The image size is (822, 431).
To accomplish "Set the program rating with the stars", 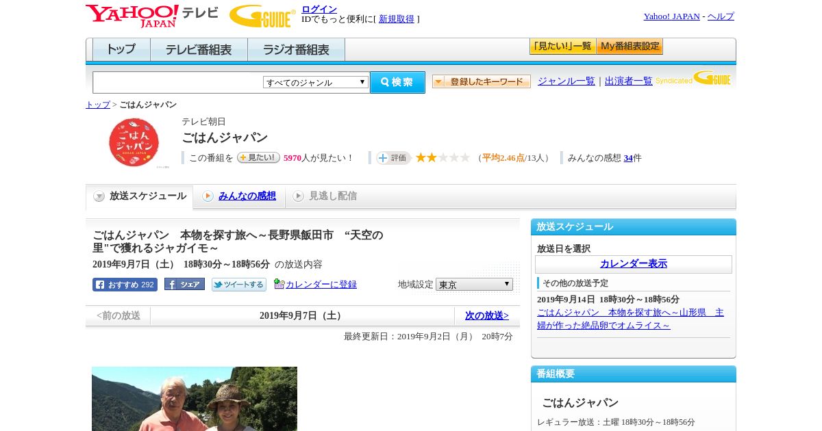I will coord(443,157).
